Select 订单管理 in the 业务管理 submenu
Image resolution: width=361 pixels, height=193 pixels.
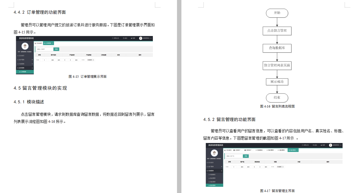pyautogui.click(x=23, y=72)
